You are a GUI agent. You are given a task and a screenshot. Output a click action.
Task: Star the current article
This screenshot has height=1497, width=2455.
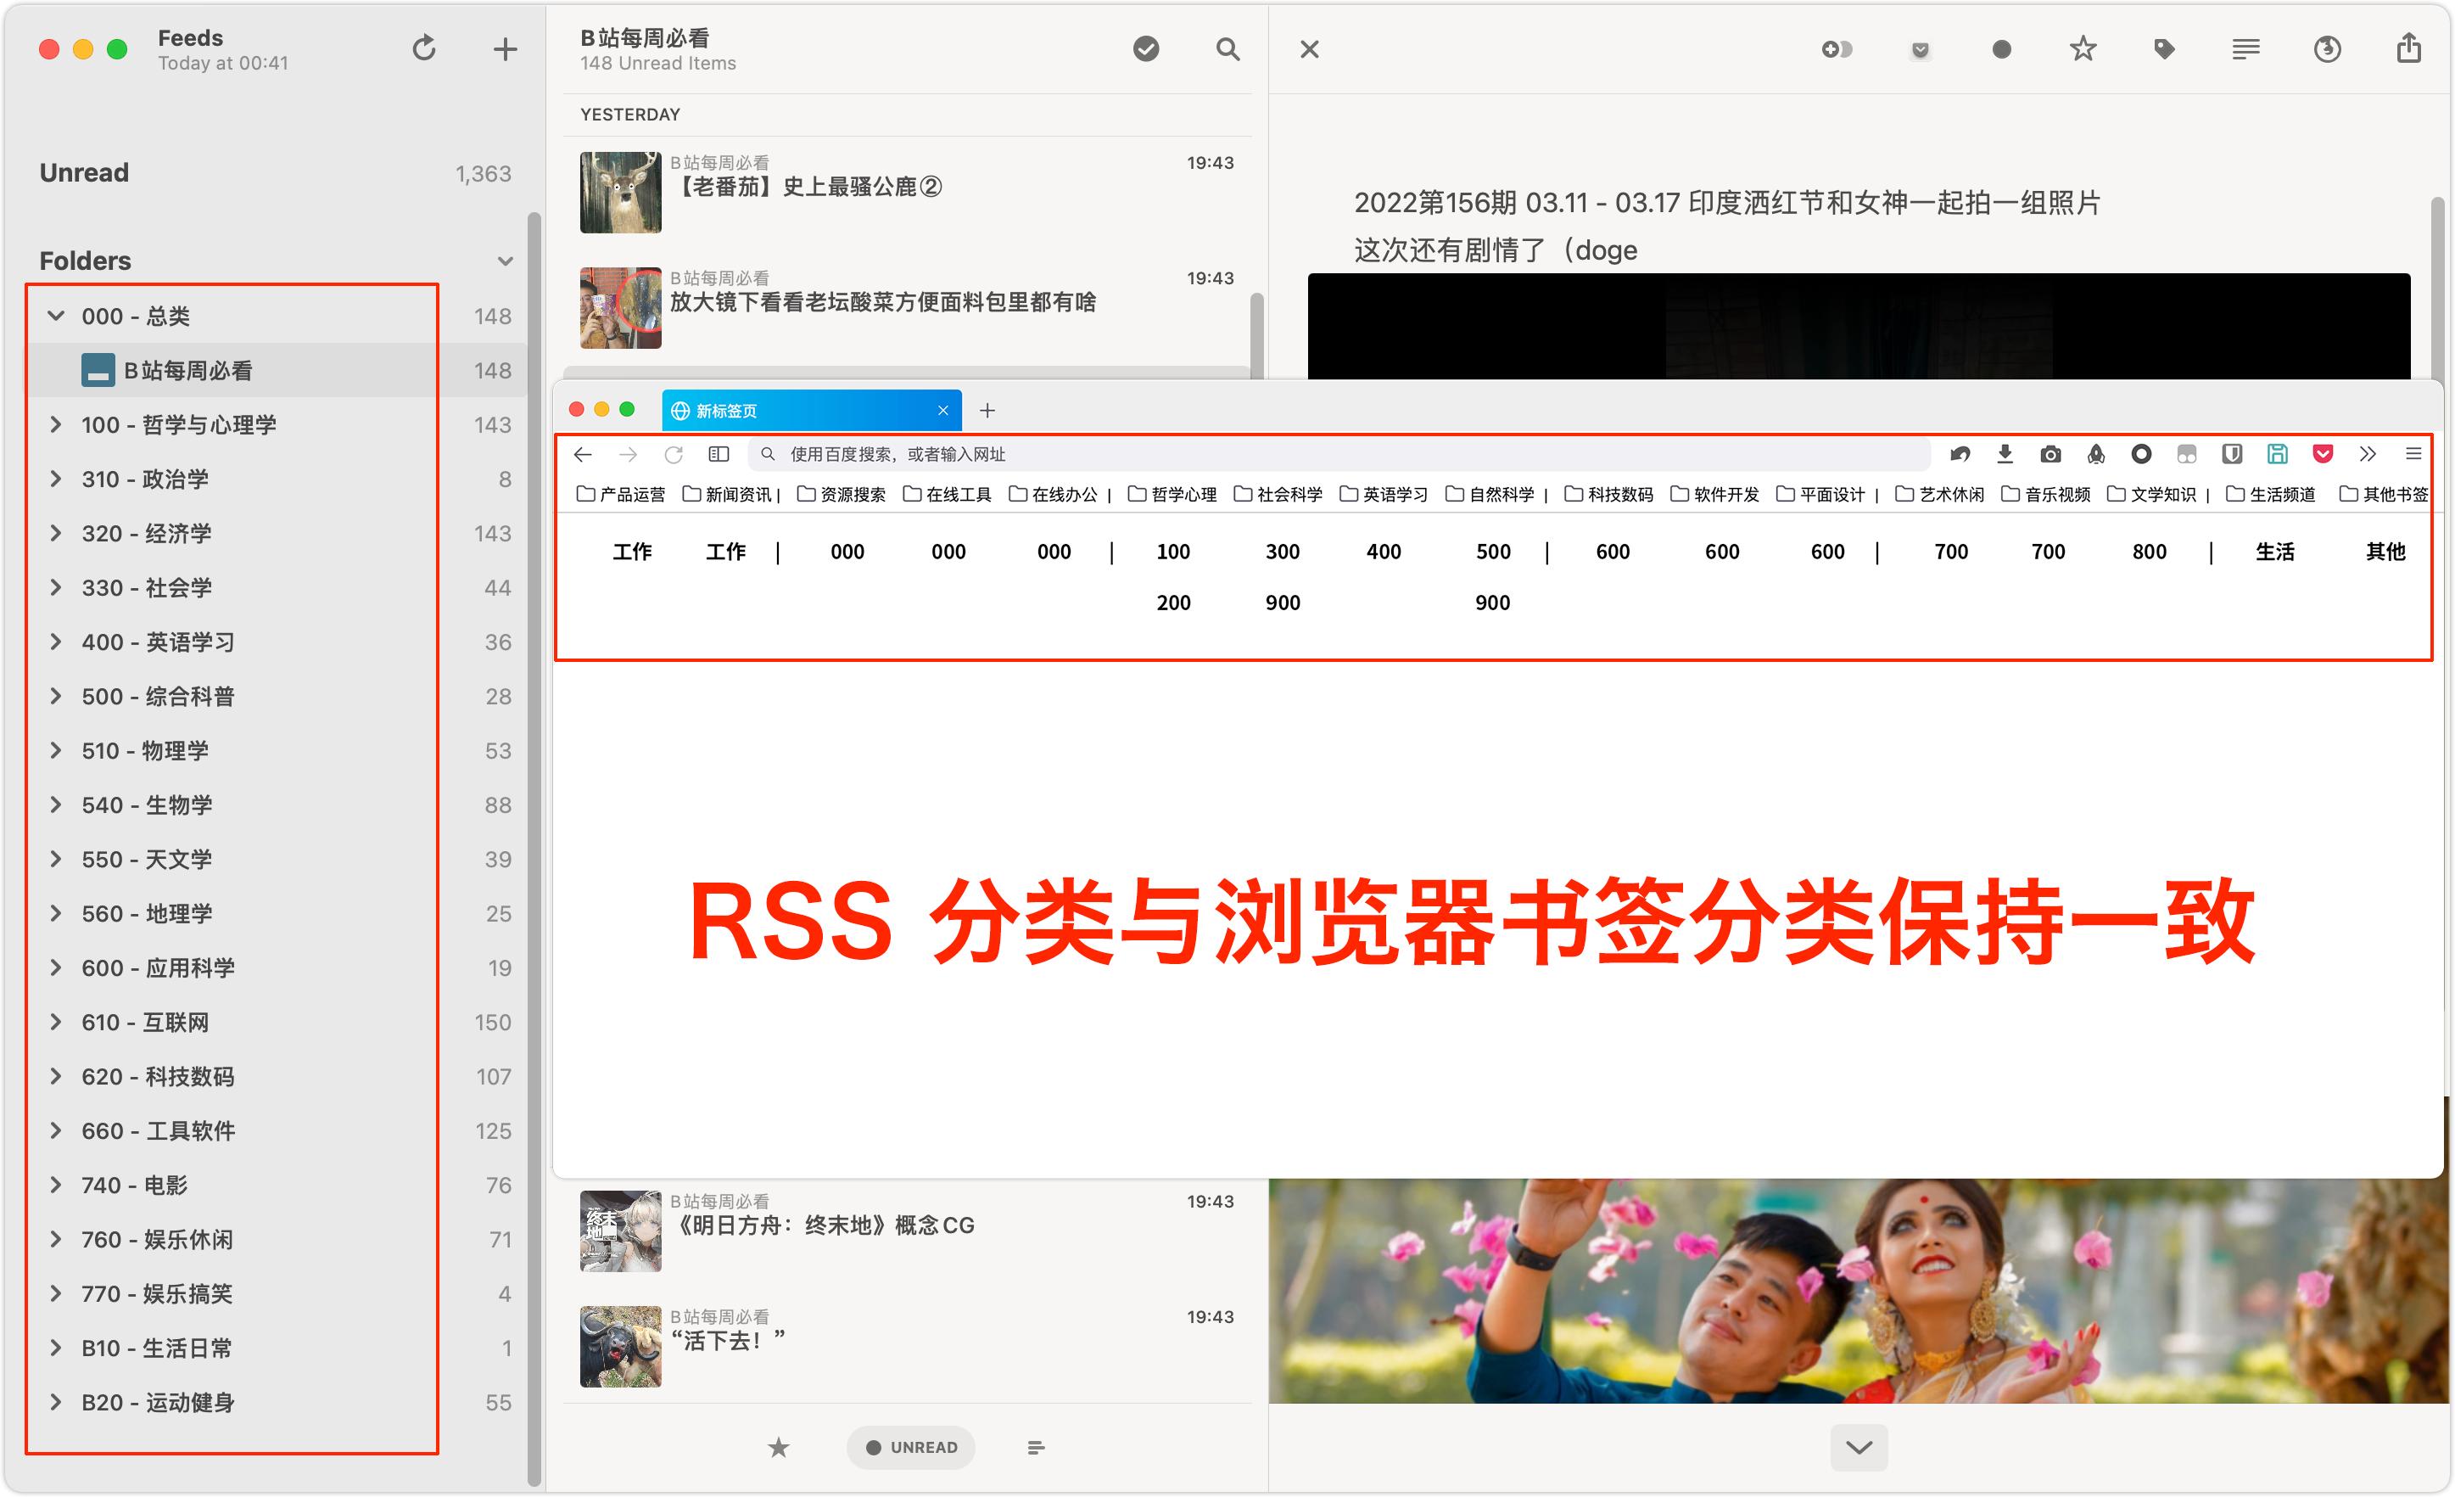pos(2083,49)
